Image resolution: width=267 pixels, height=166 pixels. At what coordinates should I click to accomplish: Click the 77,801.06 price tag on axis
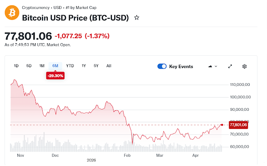click(238, 125)
